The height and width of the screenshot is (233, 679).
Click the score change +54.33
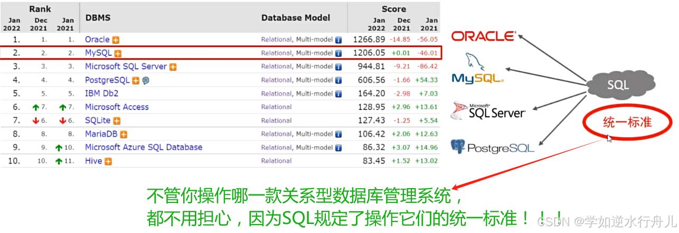coord(427,80)
